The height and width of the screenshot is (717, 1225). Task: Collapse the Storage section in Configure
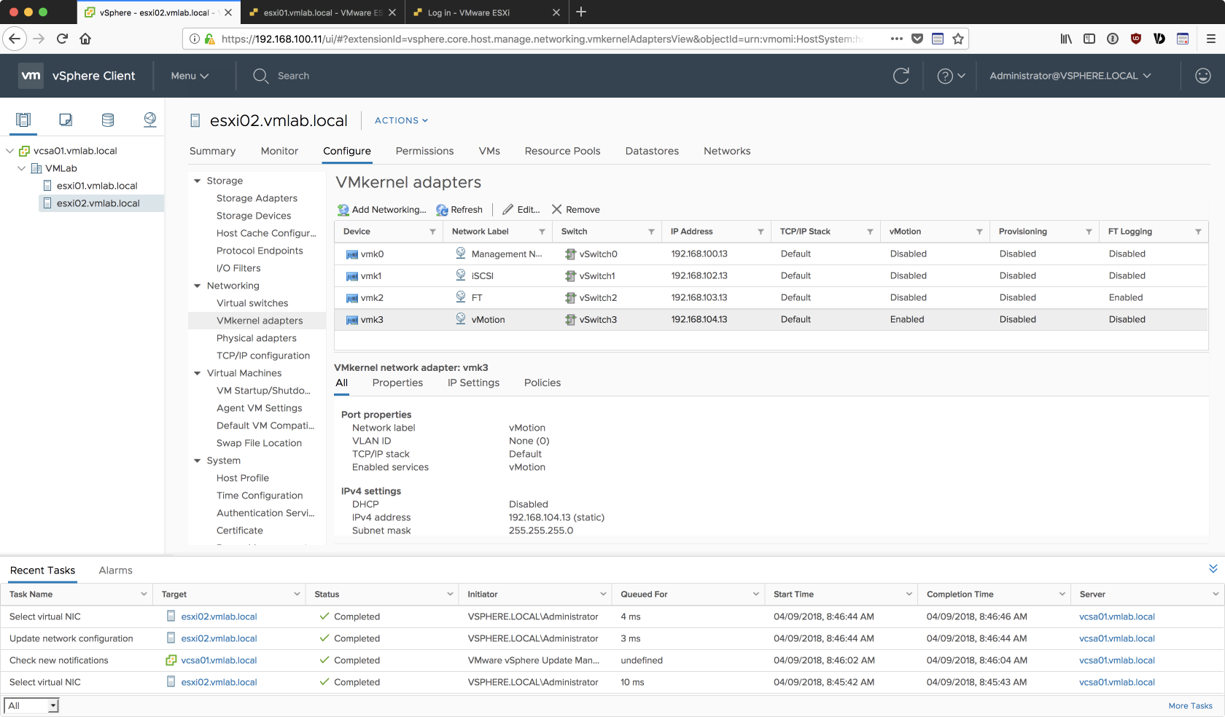click(x=198, y=181)
